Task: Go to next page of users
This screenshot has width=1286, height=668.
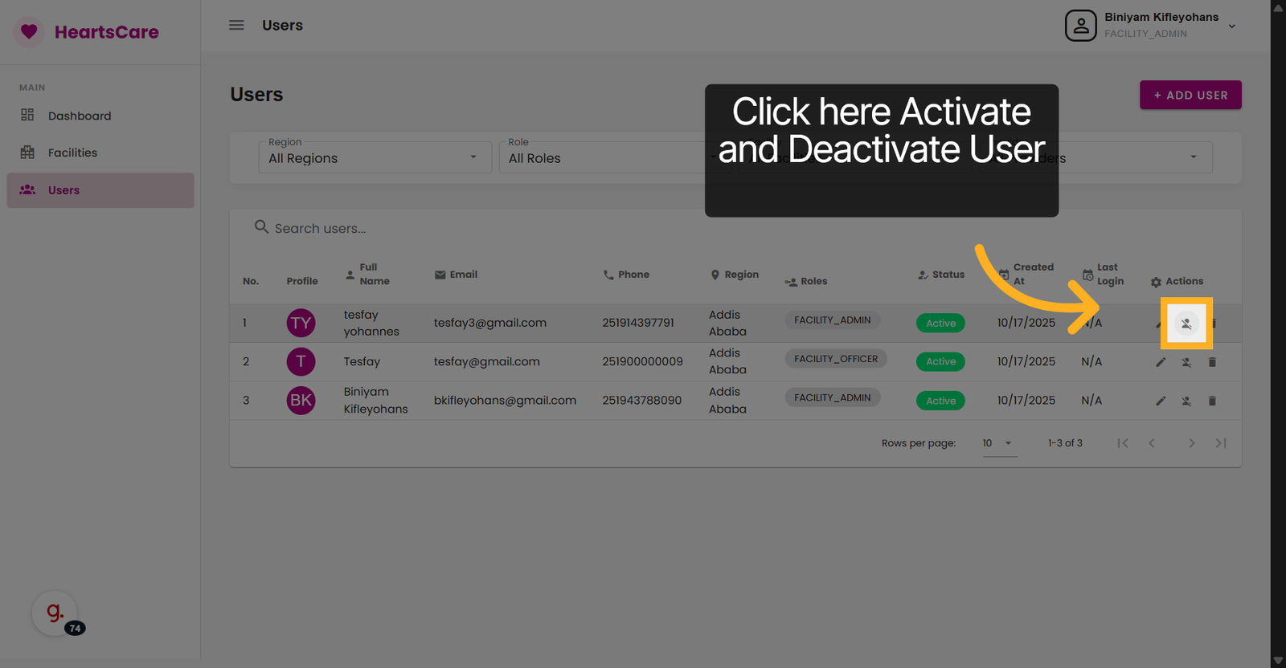Action: 1191,443
